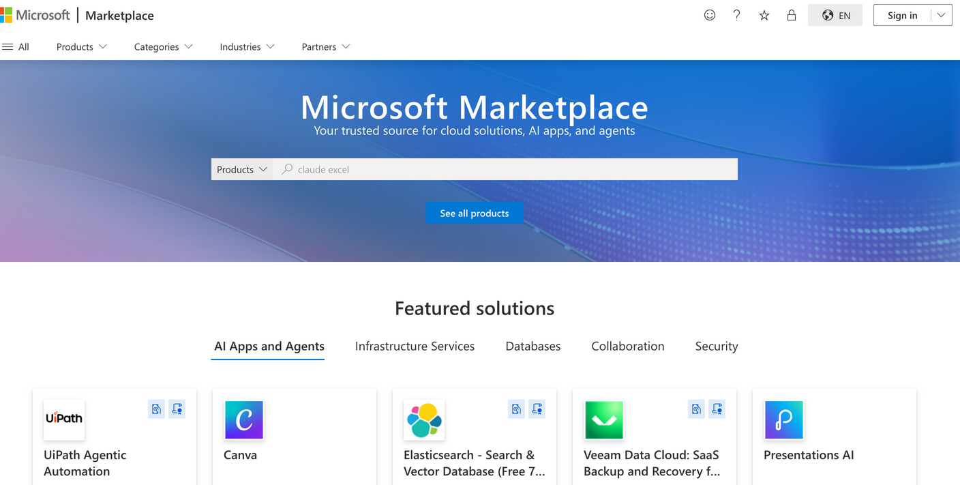Click the Microsoft logo
Viewport: 960px width, 485px height.
35,15
